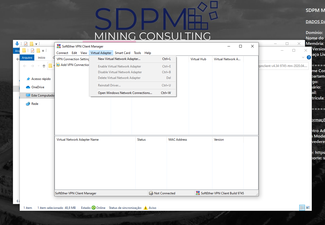Image resolution: width=325 pixels, height=225 pixels.
Task: Click the SoftEther VPN Client Build icon
Action: (x=198, y=193)
